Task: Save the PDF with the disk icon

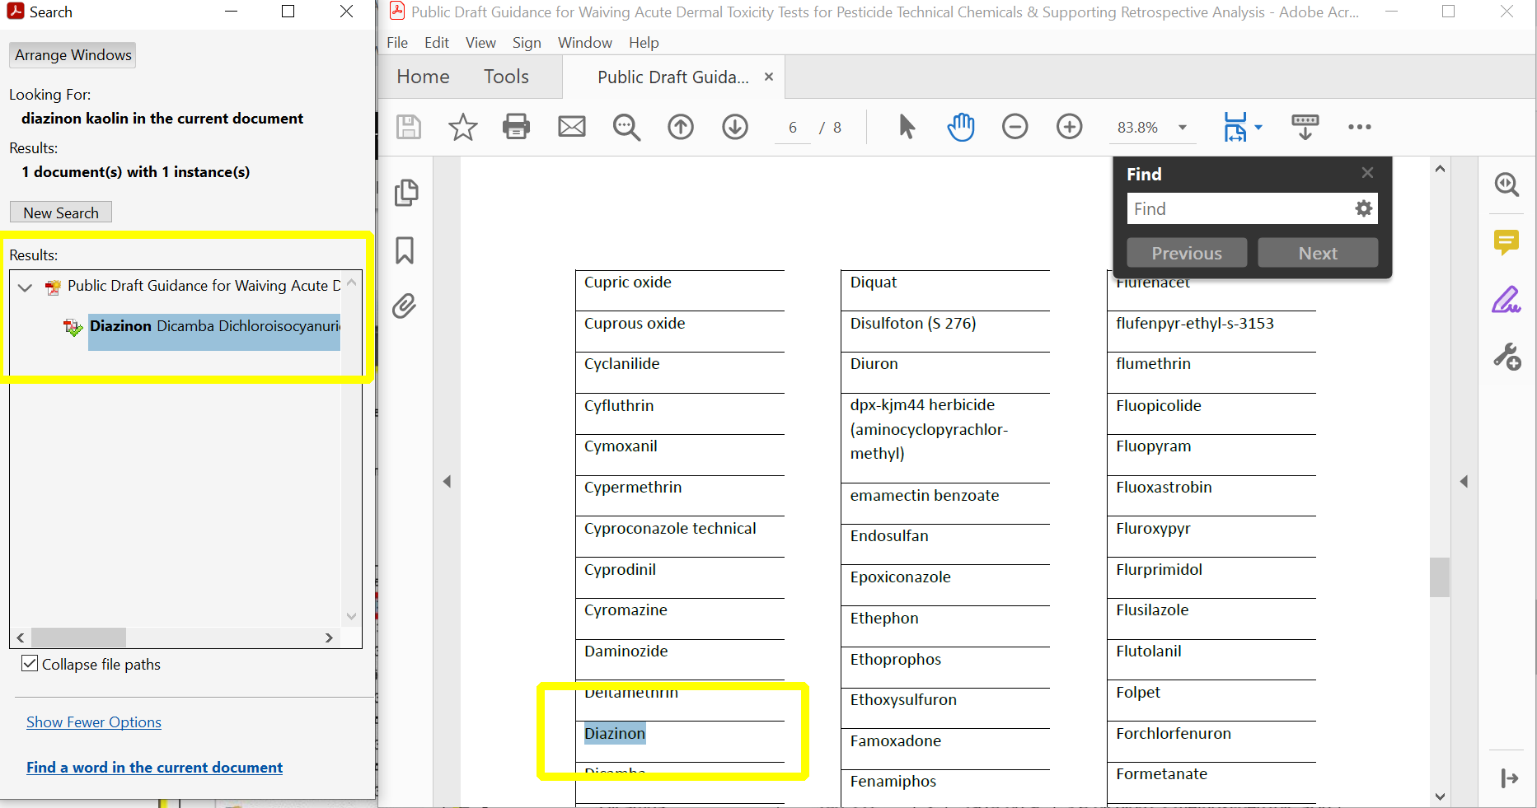Action: 409,127
